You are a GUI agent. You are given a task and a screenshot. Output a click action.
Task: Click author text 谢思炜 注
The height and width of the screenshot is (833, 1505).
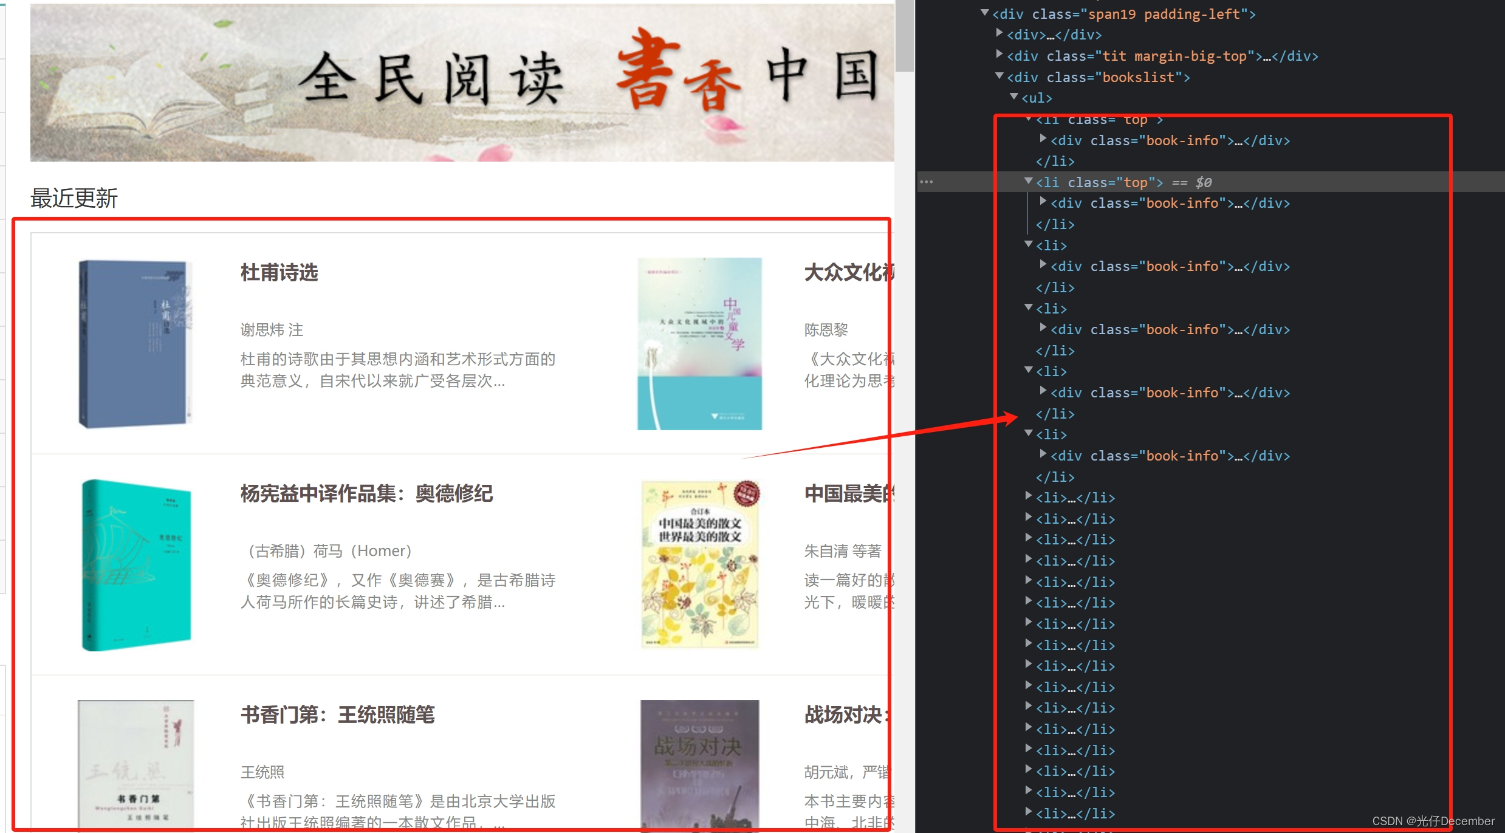(x=272, y=330)
